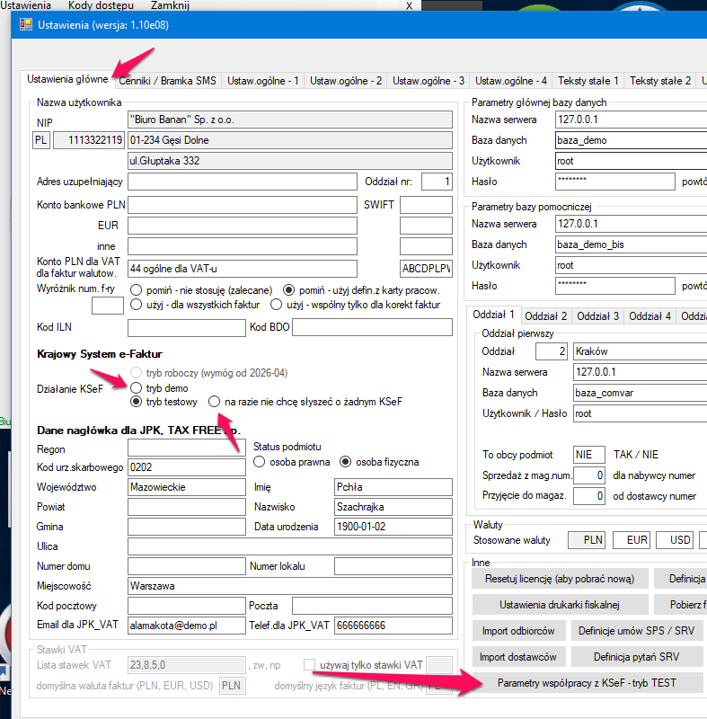Focus the Email dla JPK_VAT field
The height and width of the screenshot is (719, 707).
[x=187, y=626]
